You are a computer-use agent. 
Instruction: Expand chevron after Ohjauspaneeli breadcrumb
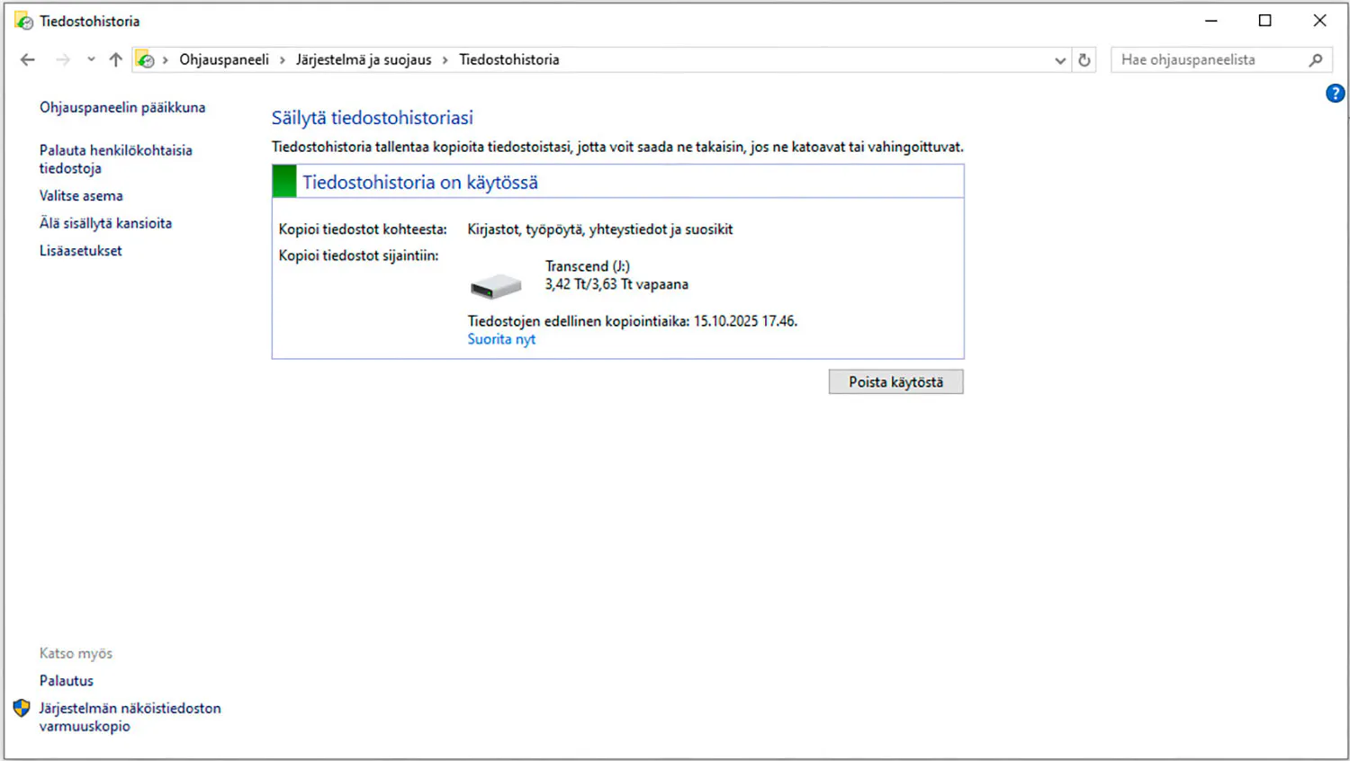tap(283, 60)
